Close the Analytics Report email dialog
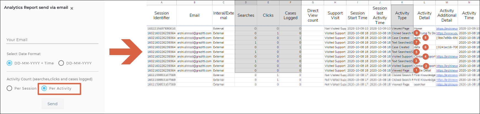Viewport: 480px width, 114px height. (x=72, y=8)
